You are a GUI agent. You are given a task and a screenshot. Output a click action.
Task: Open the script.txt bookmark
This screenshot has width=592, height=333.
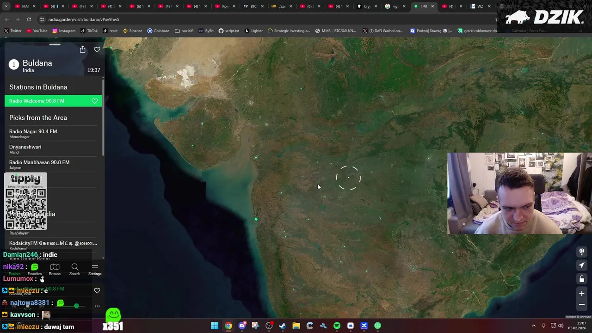pos(229,31)
